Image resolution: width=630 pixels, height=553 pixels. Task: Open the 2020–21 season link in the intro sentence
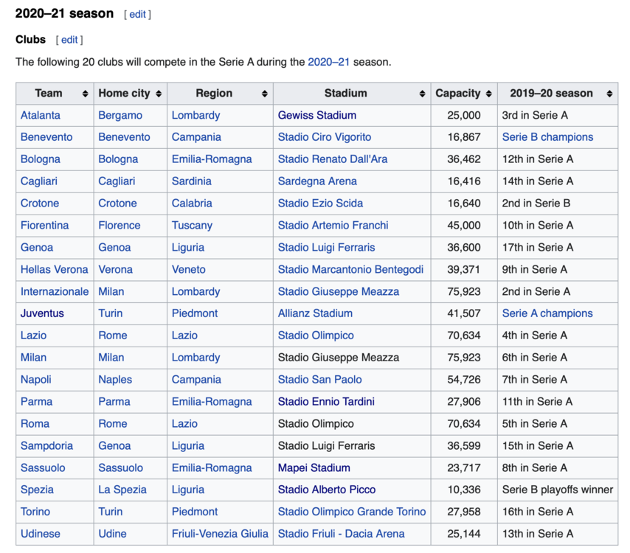click(x=328, y=62)
